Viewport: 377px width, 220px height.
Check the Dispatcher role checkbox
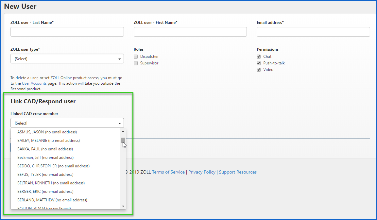pos(136,57)
